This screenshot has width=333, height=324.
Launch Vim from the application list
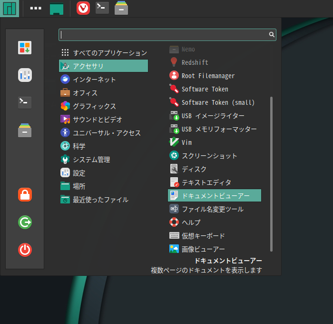[186, 142]
